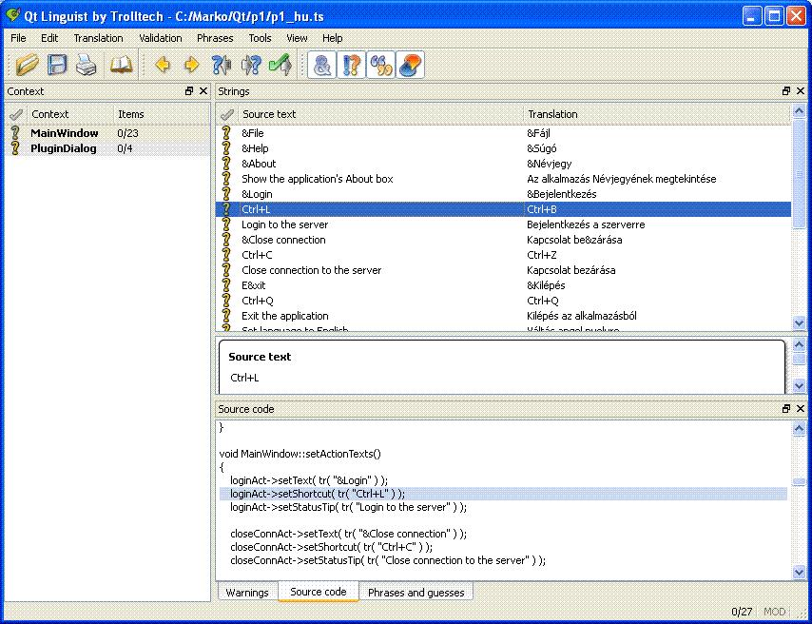This screenshot has width=812, height=624.
Task: Sort strings by done checkmark column header
Action: (x=227, y=114)
